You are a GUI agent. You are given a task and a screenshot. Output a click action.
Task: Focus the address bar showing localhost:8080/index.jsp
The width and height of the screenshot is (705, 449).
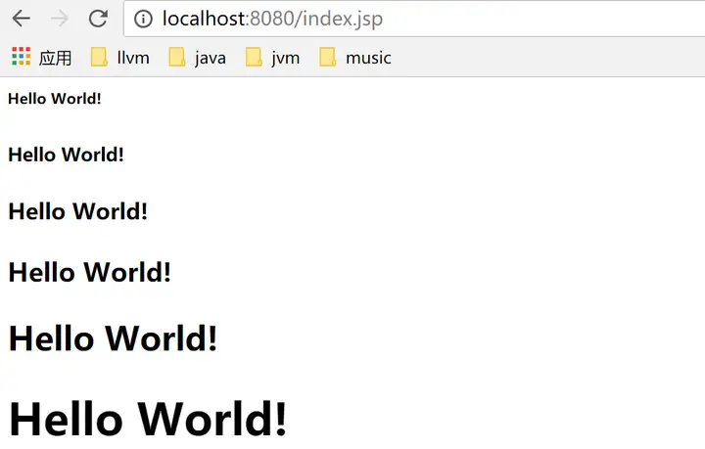[414, 19]
